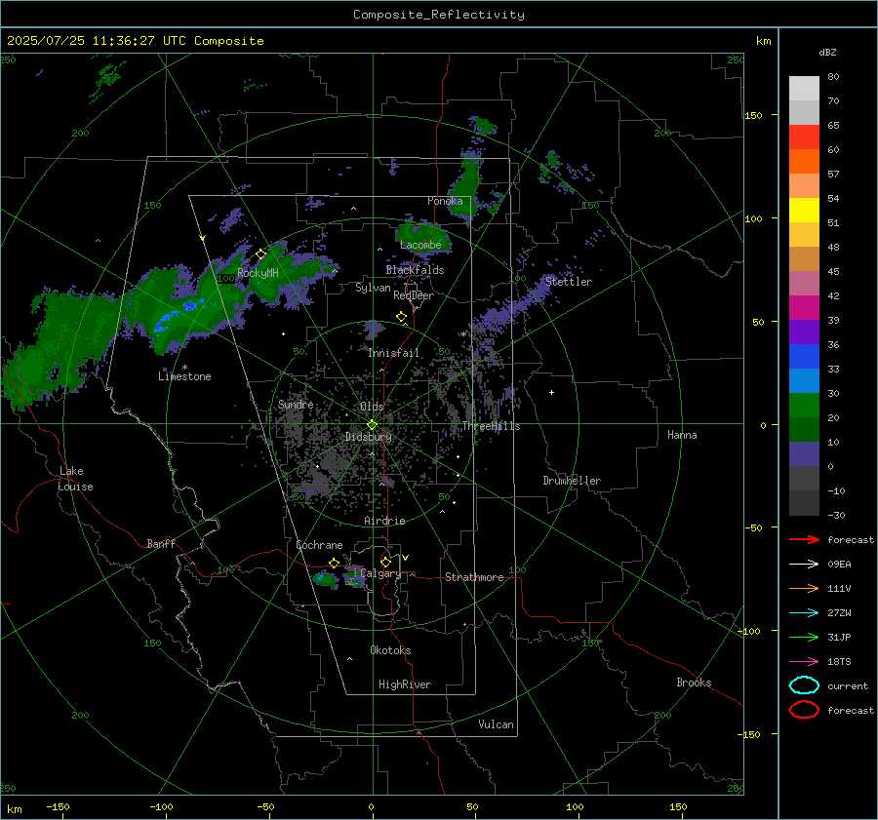Click the Lacombe city label
The height and width of the screenshot is (820, 878).
420,245
